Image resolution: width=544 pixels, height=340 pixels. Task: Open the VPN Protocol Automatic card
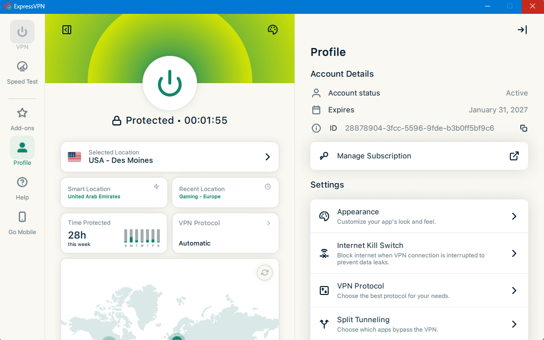[x=226, y=233]
